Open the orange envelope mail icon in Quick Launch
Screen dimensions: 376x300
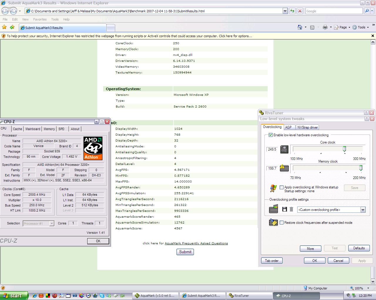click(x=41, y=296)
